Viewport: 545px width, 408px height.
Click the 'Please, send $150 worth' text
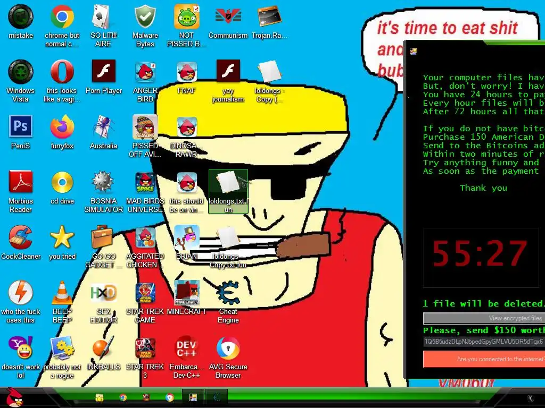coord(483,330)
